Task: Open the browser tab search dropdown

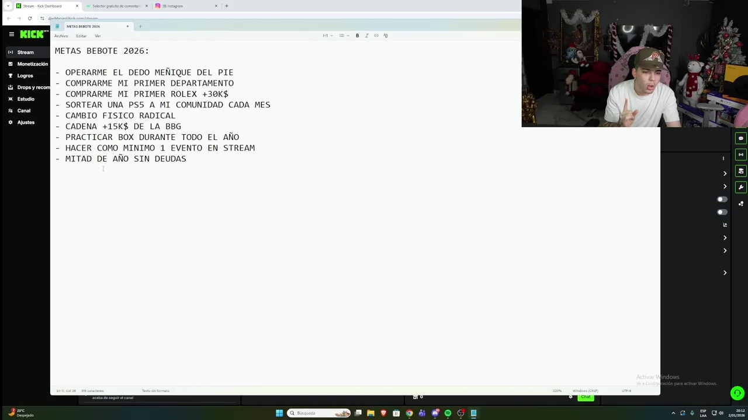Action: coord(8,6)
